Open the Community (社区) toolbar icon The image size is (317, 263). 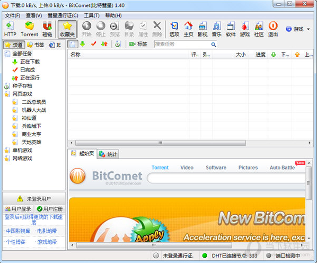(259, 29)
